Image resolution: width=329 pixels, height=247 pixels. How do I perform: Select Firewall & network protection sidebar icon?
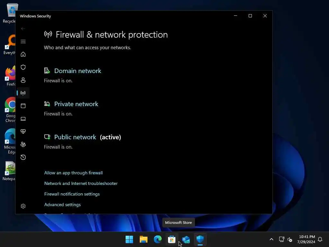point(23,93)
